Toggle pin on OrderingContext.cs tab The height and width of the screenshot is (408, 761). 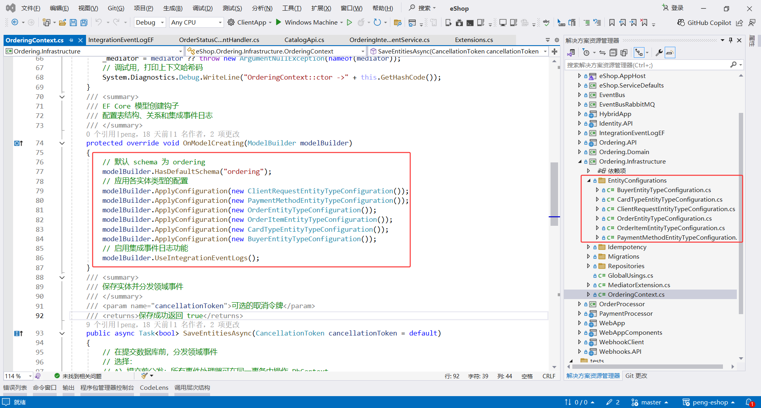(71, 40)
